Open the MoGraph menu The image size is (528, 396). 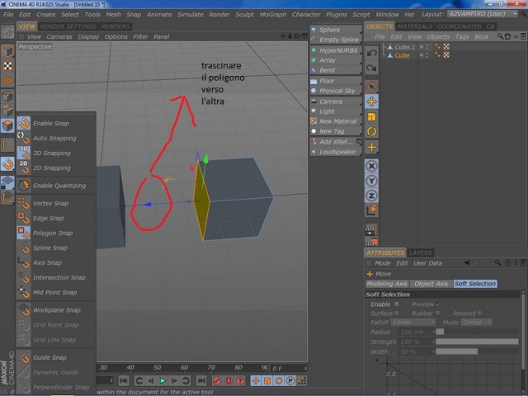[273, 15]
